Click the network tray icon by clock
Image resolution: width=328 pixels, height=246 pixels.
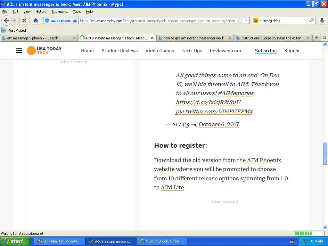click(304, 242)
